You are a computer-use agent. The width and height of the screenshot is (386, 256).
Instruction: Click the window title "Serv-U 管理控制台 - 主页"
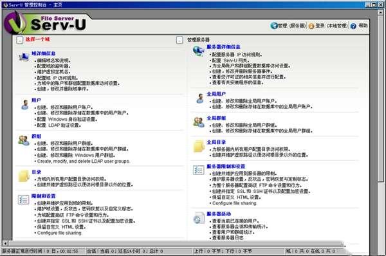click(x=35, y=5)
